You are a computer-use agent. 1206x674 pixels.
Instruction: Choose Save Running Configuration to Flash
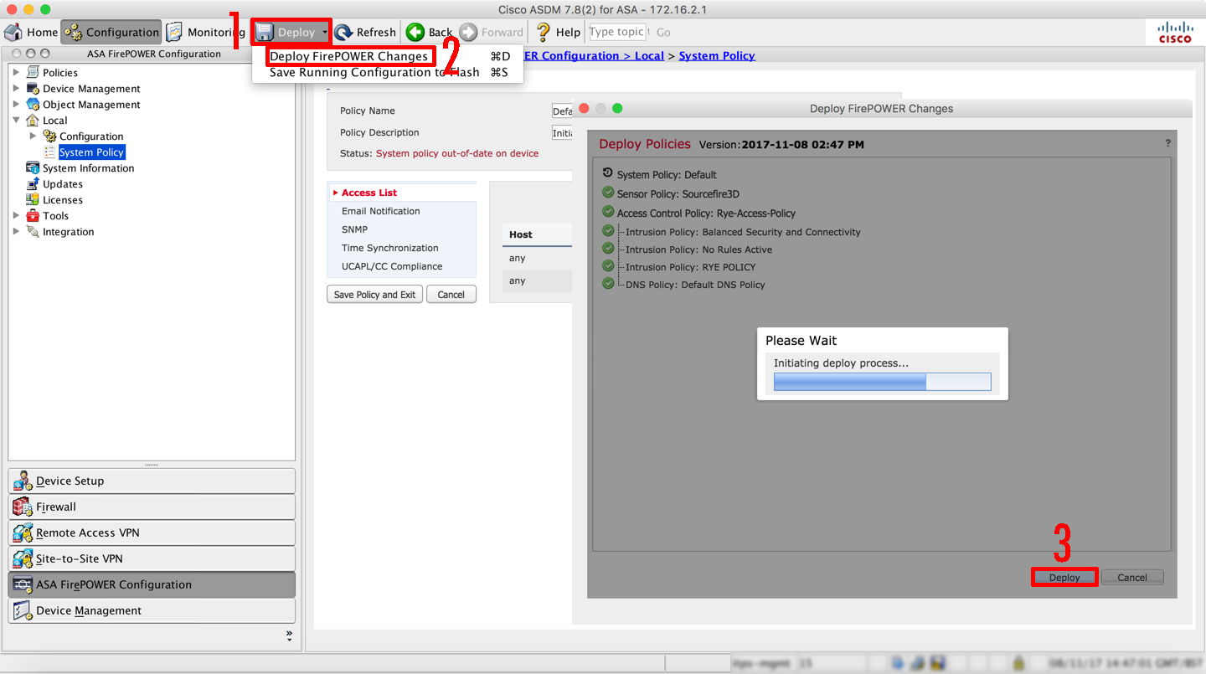coord(374,72)
